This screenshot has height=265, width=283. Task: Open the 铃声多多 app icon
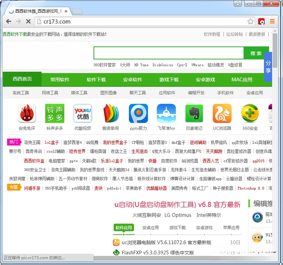[55, 114]
